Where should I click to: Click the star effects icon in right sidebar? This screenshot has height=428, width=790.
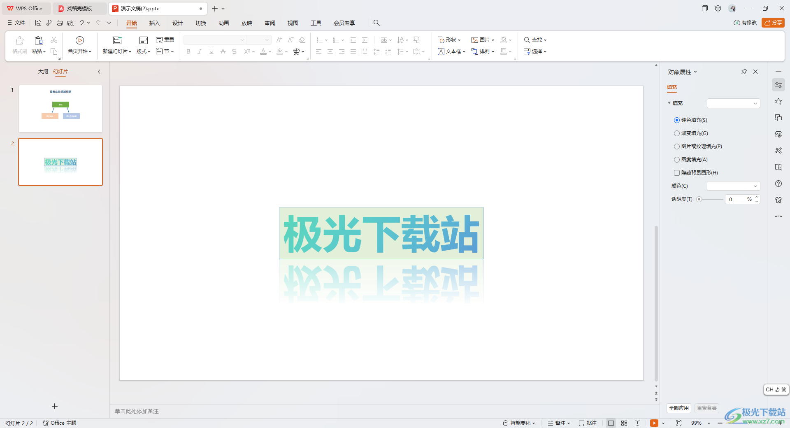(778, 101)
